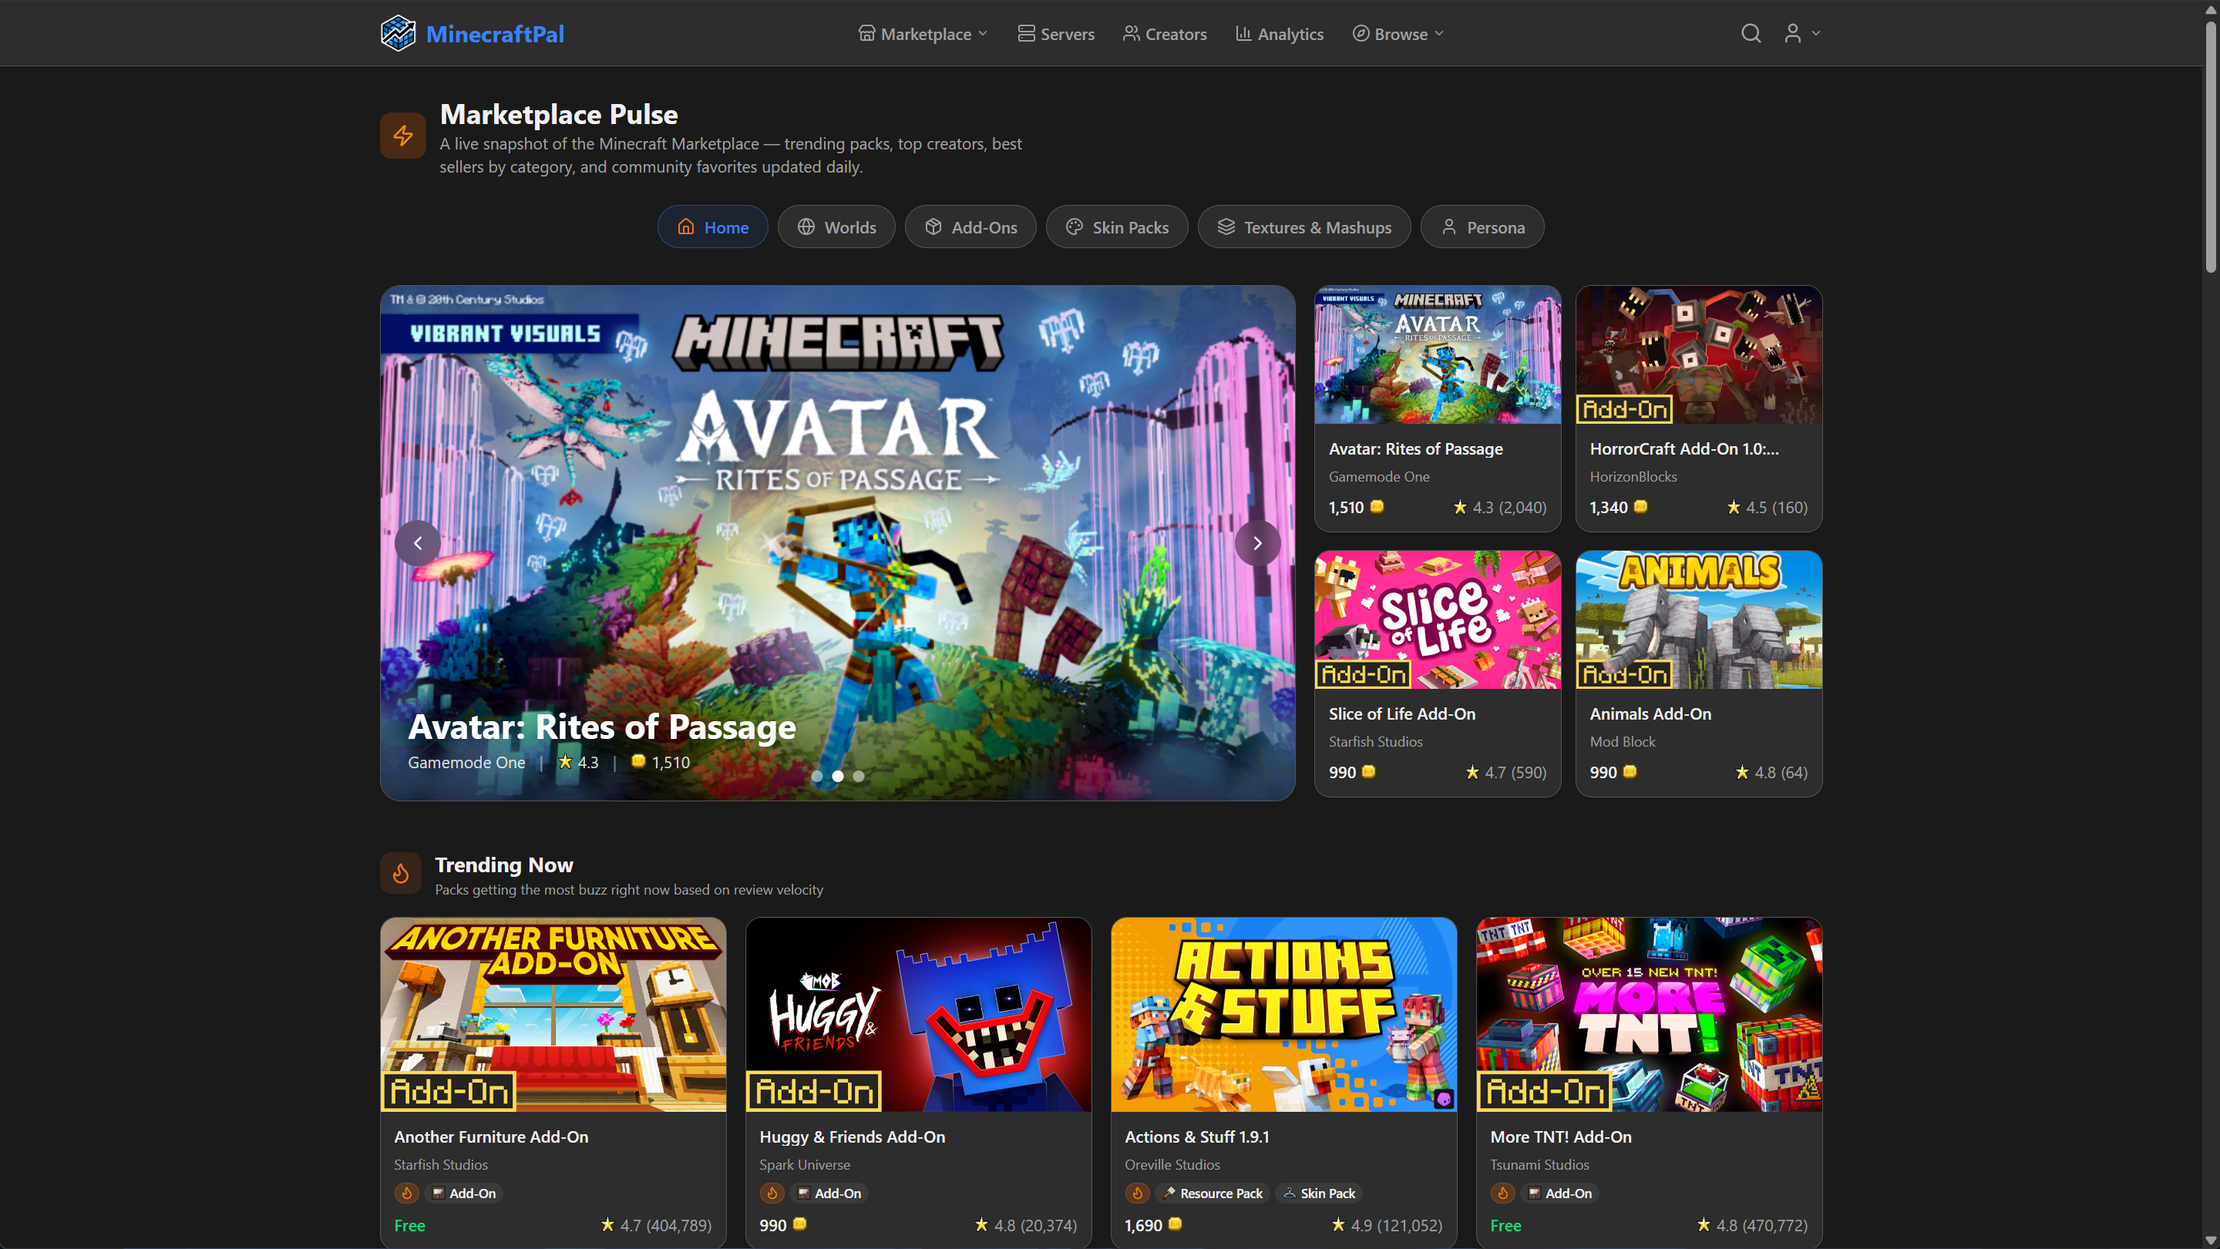Select the Textures & Mashups tab

[1303, 227]
